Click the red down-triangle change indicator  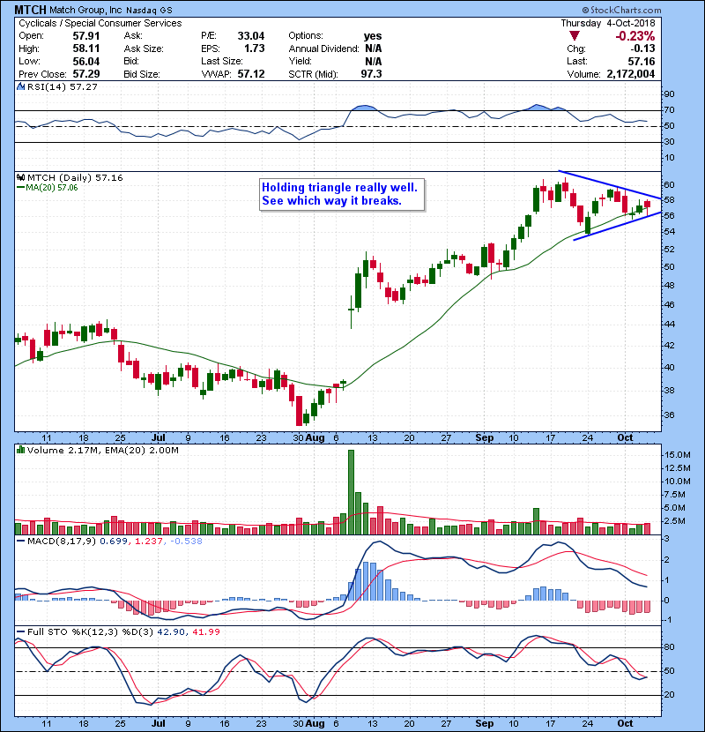click(x=575, y=36)
